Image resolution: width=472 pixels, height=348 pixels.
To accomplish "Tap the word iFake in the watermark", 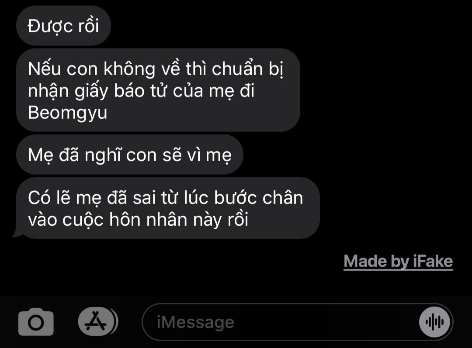I will (x=433, y=261).
